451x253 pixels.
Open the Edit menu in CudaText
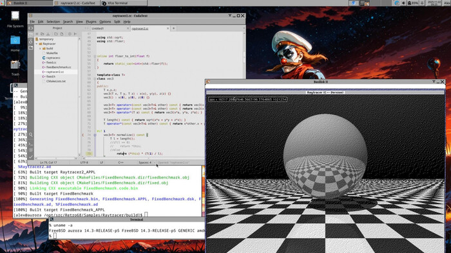pyautogui.click(x=41, y=22)
